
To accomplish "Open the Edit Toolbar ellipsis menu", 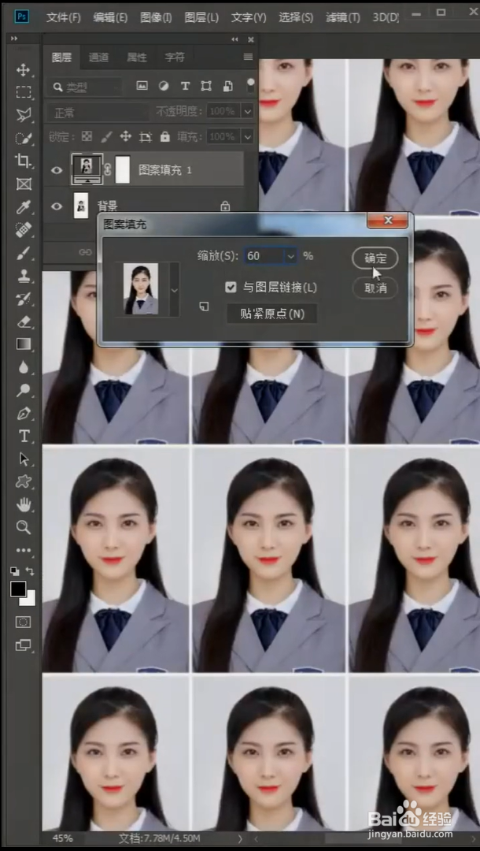I will 24,550.
